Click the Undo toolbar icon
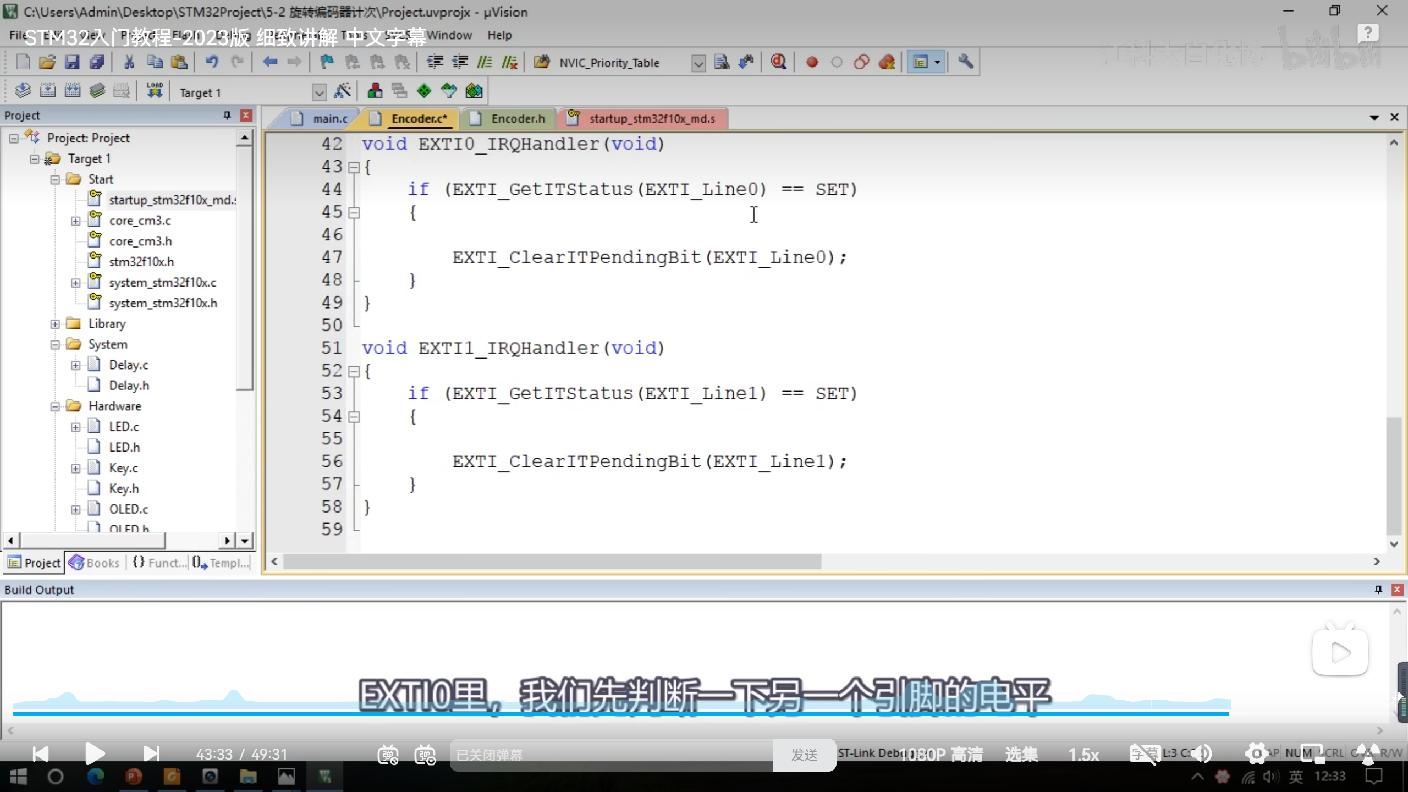1408x792 pixels. [212, 62]
